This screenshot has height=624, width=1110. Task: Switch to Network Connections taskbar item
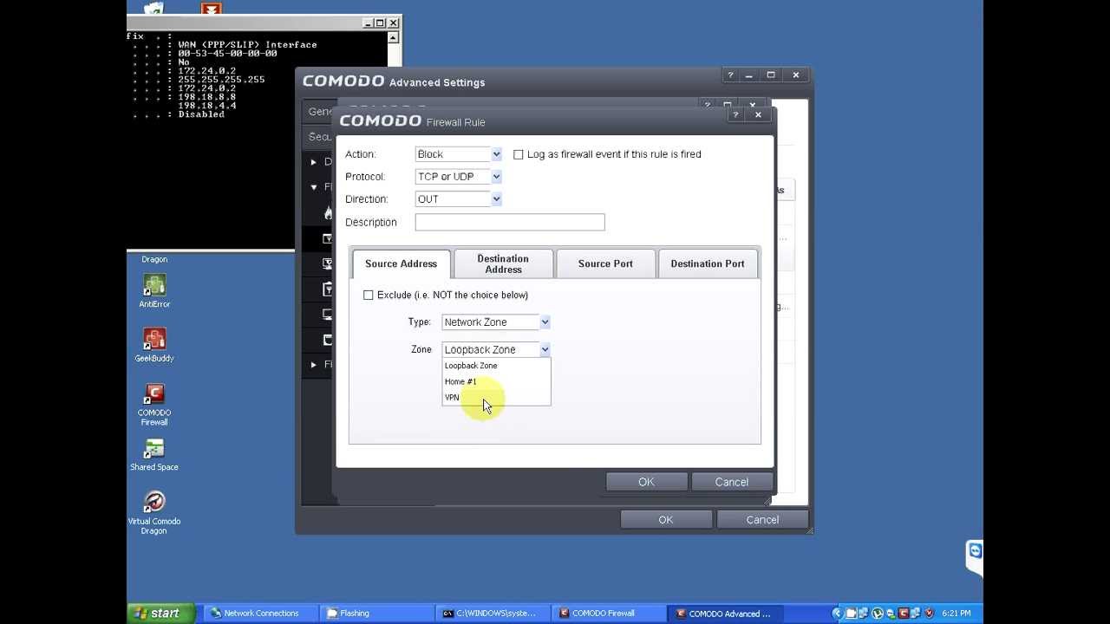click(x=254, y=613)
